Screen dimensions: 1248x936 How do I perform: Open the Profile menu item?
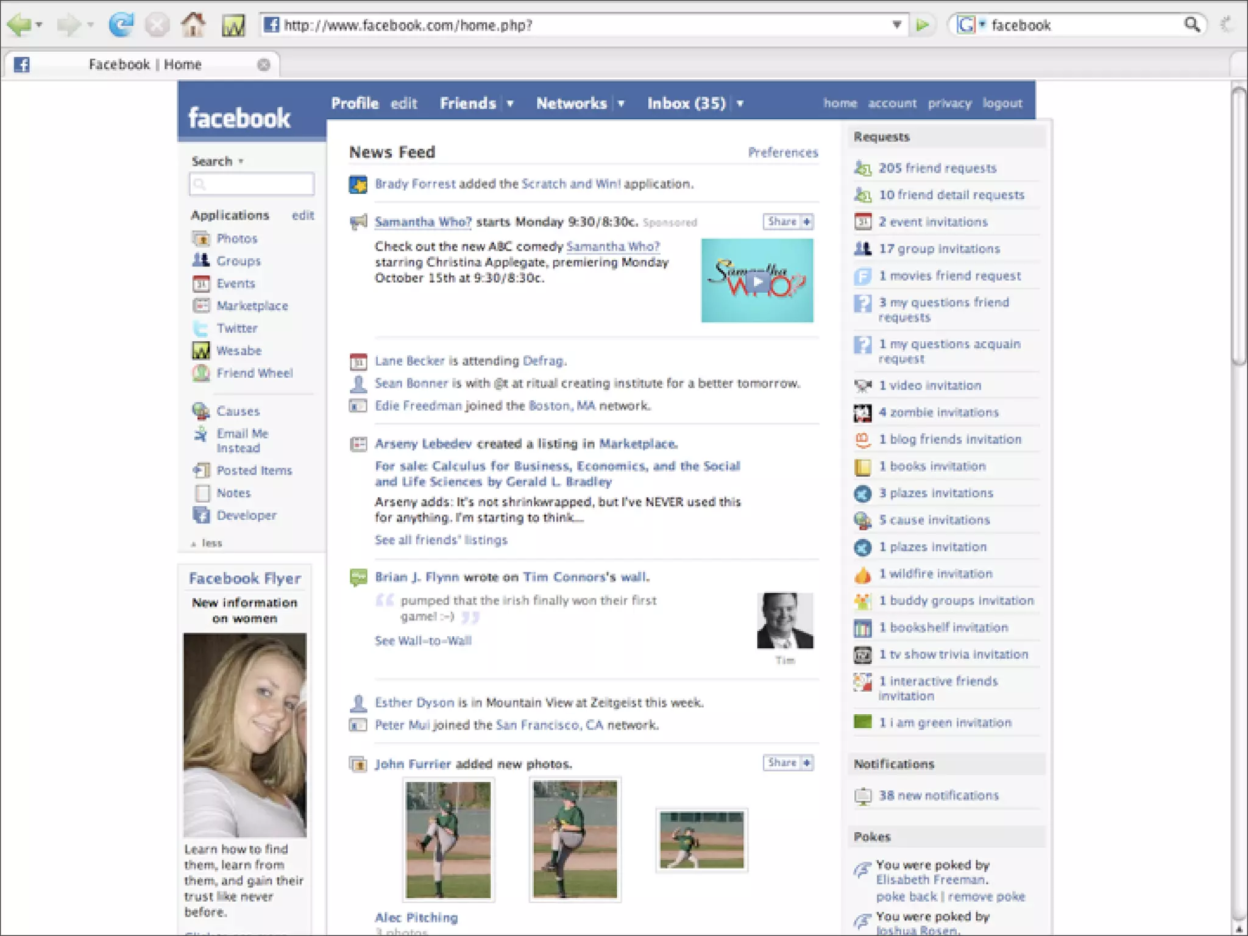[x=355, y=103]
